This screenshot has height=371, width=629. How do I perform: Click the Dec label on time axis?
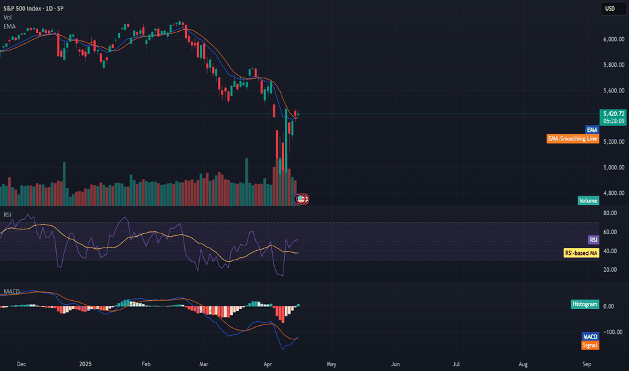[x=22, y=364]
